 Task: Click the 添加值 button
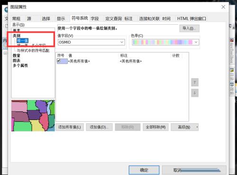99,127
